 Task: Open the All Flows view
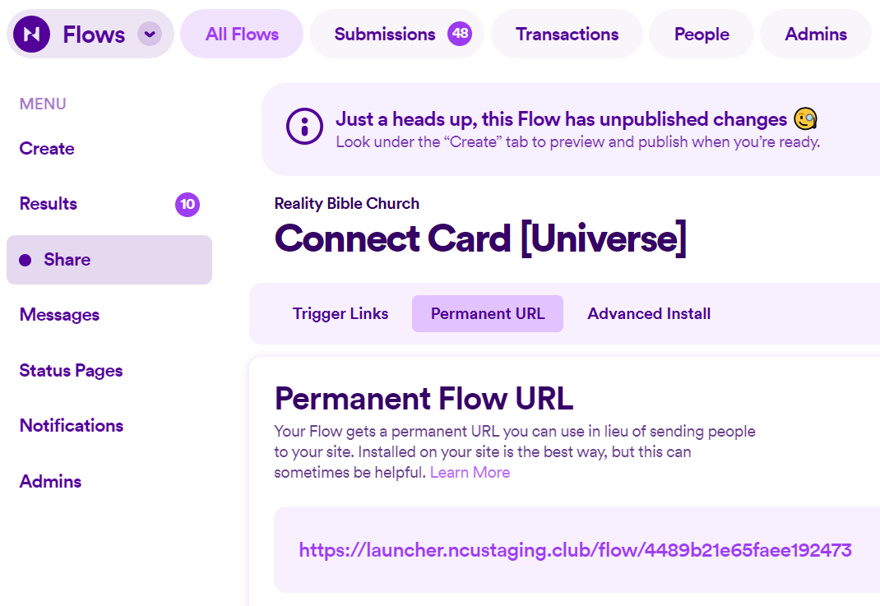pos(241,34)
